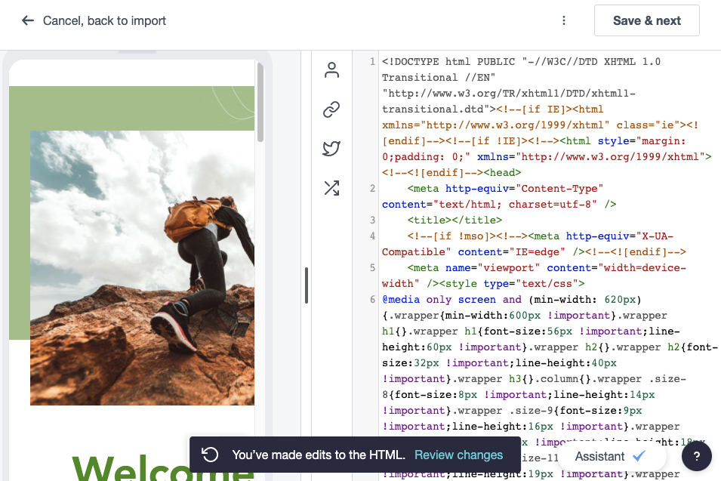
Task: Open Review changes in the notification toast
Action: point(458,455)
